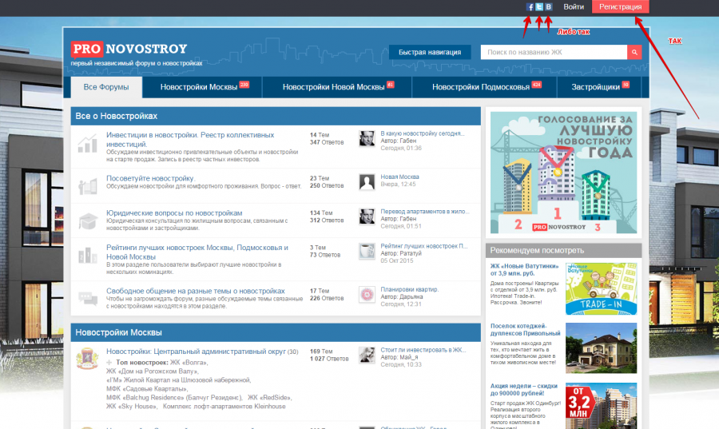Click the ЖК «Волга» link

(x=189, y=363)
